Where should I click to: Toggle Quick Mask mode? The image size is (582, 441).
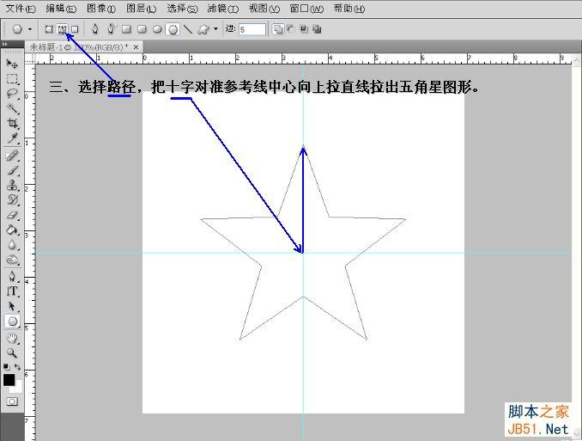[x=12, y=401]
